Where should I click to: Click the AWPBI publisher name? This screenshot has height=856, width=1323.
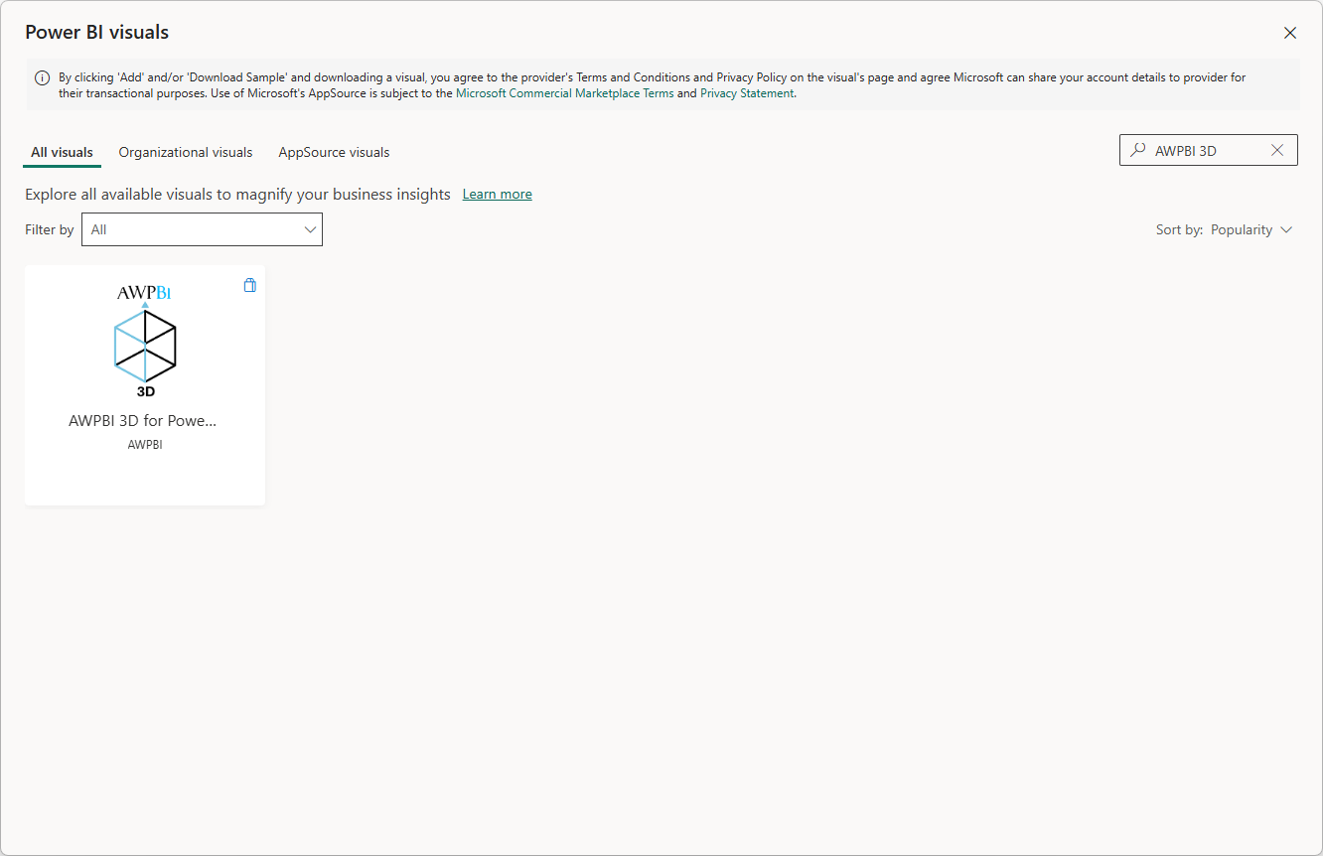point(145,445)
